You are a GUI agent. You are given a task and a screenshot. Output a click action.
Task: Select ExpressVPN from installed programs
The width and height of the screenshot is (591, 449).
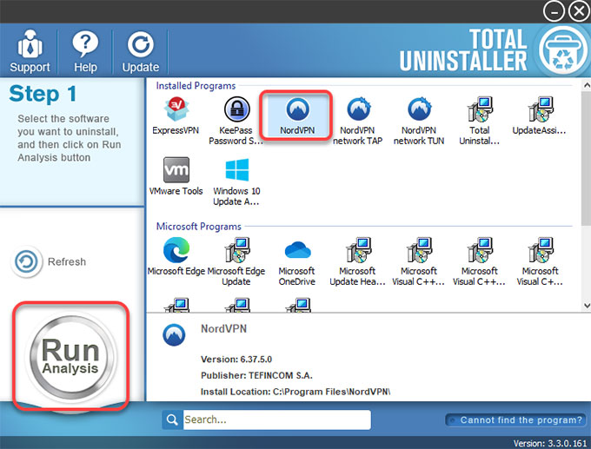point(176,116)
